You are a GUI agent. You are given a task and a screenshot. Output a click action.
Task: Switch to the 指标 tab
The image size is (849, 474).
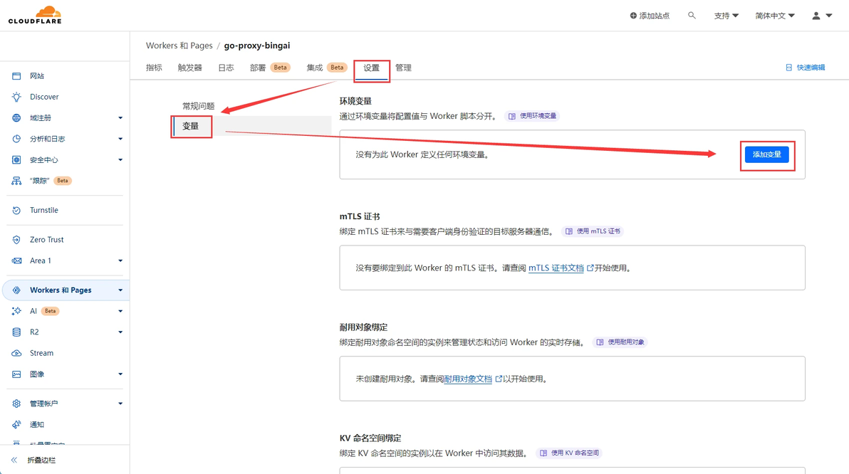click(x=154, y=68)
